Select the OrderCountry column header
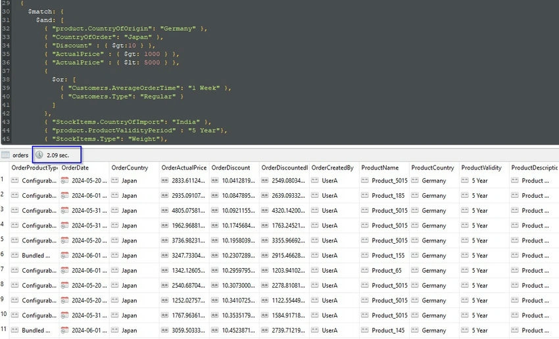Viewport: 559px width, 339px height. pos(130,168)
